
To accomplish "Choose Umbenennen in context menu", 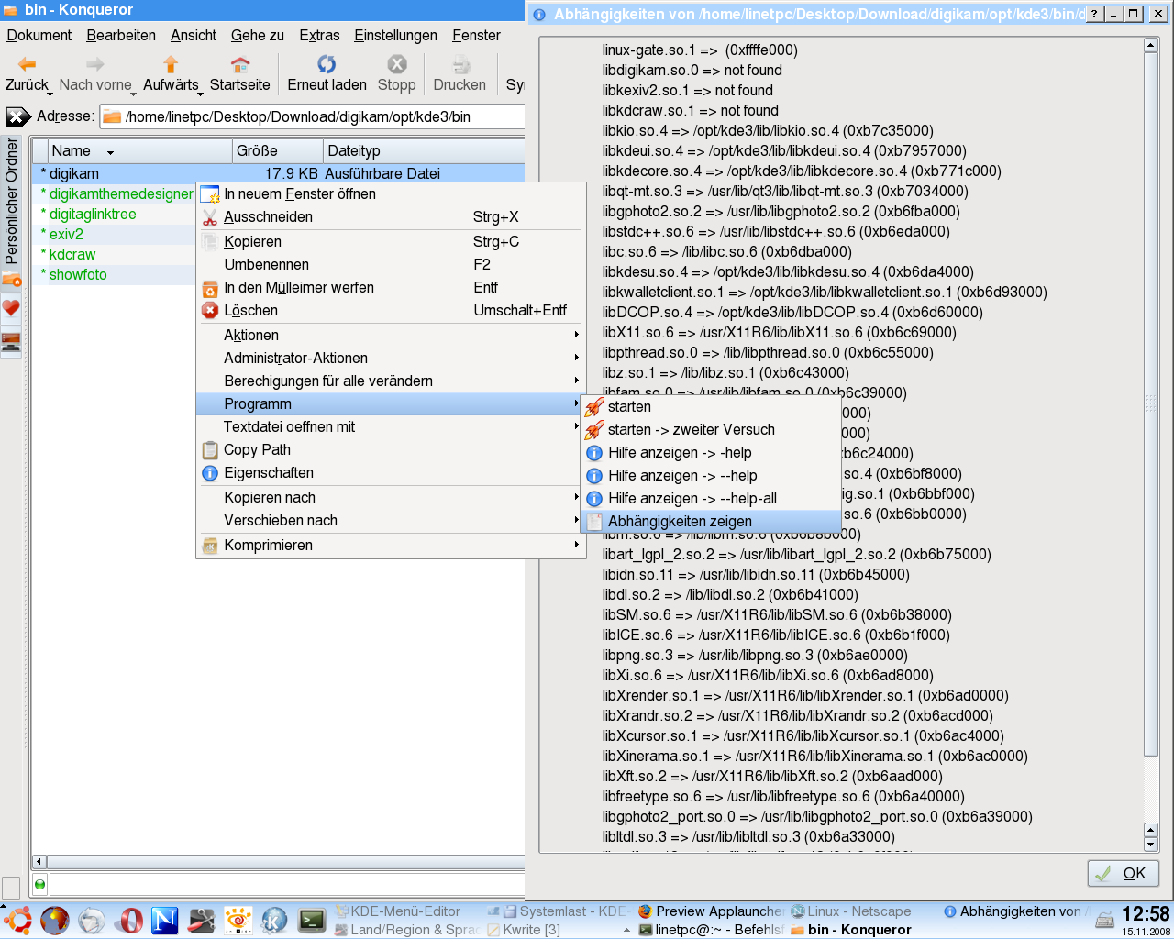I will click(392, 265).
